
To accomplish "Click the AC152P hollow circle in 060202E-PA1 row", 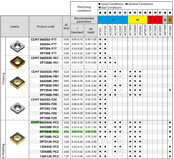I will pyautogui.click(x=115, y=58).
